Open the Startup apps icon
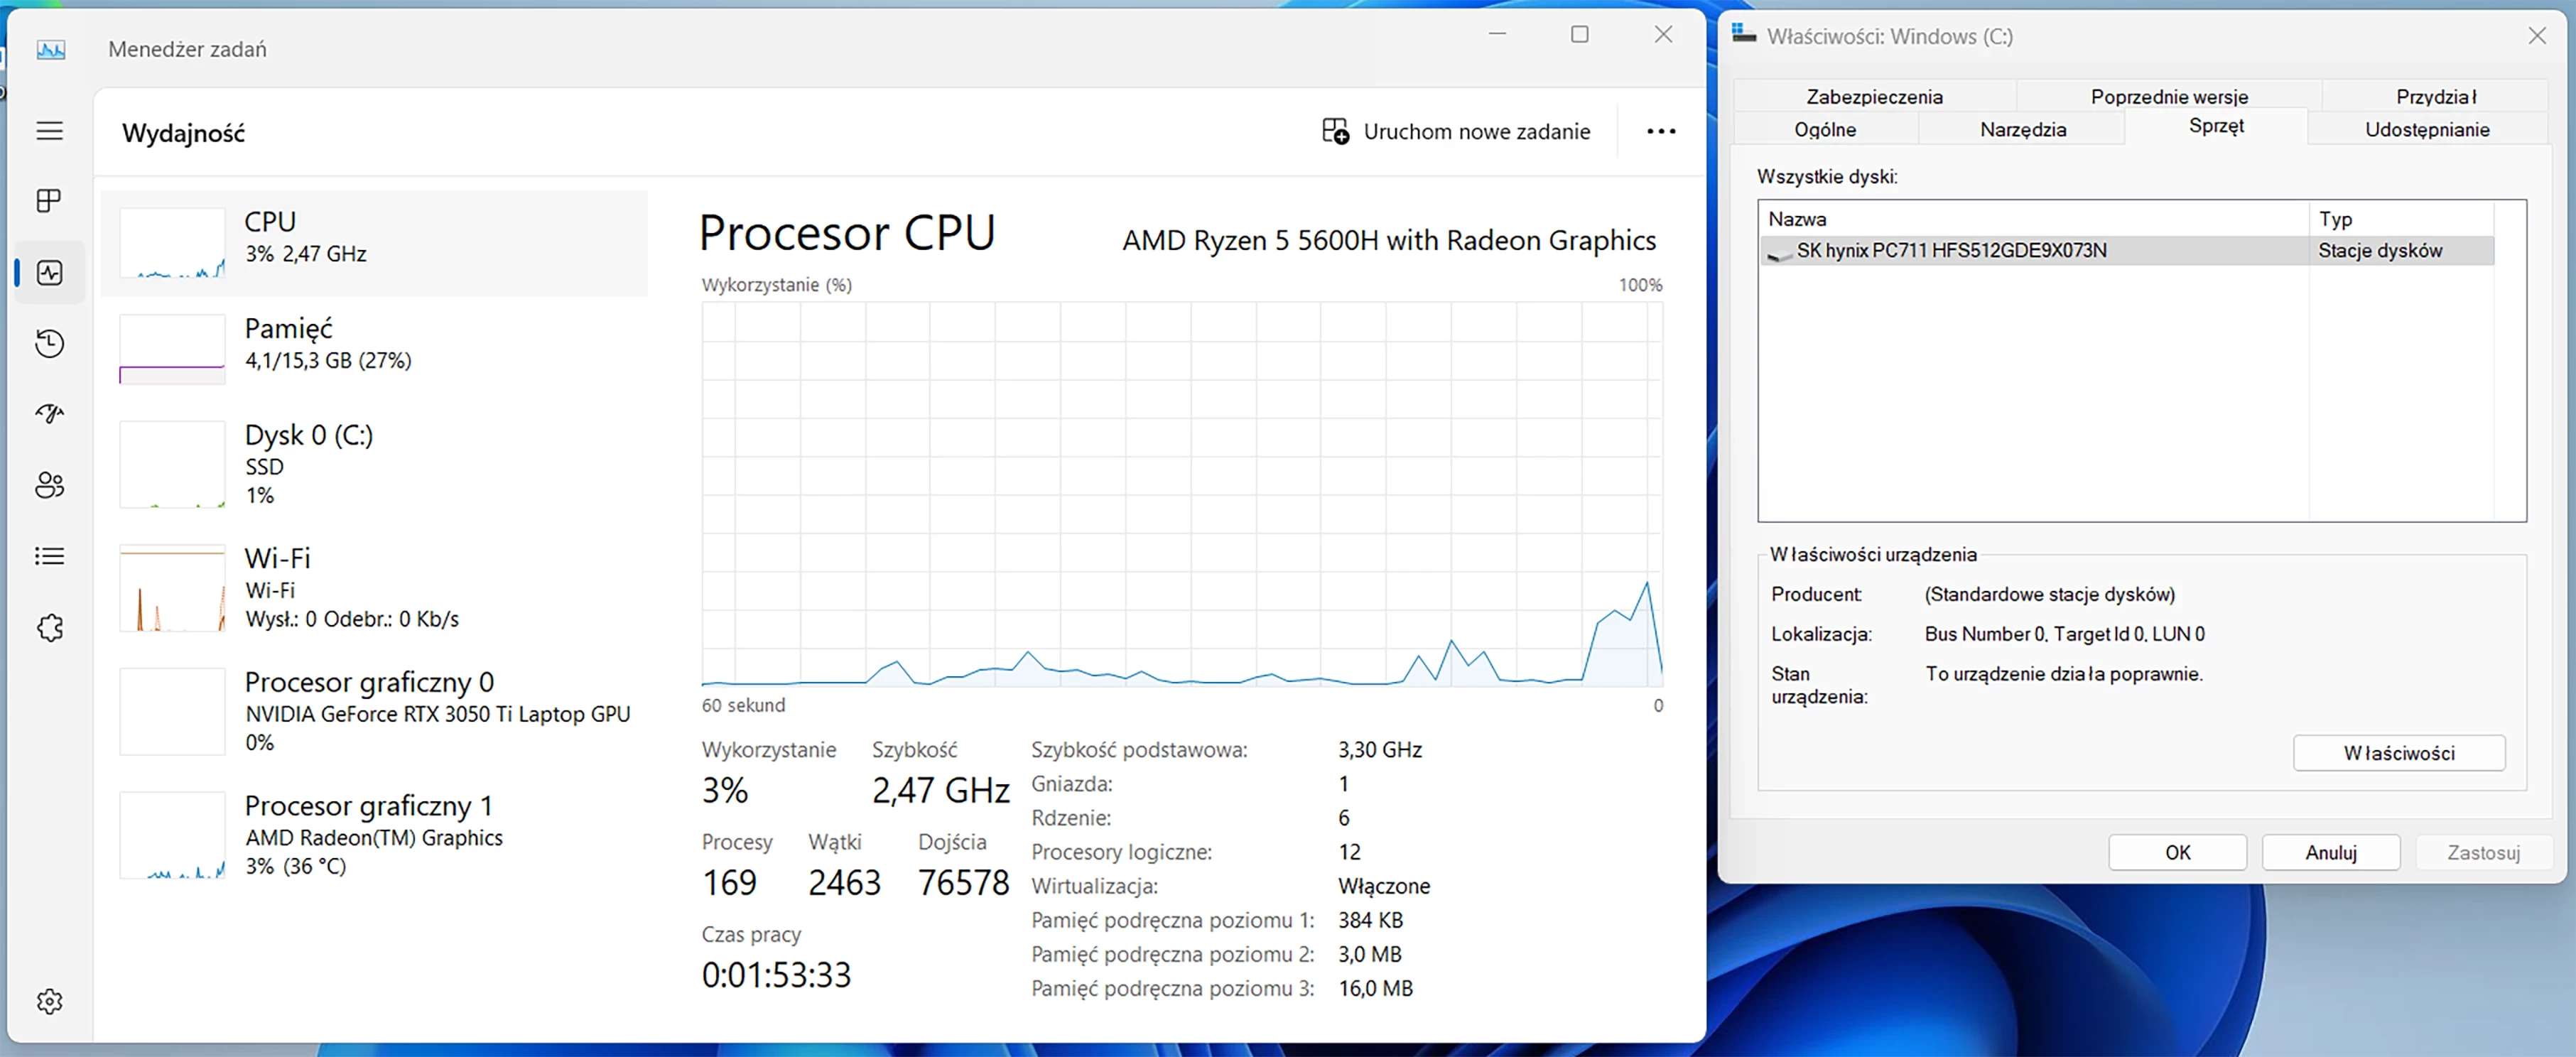This screenshot has height=1057, width=2576. 49,414
